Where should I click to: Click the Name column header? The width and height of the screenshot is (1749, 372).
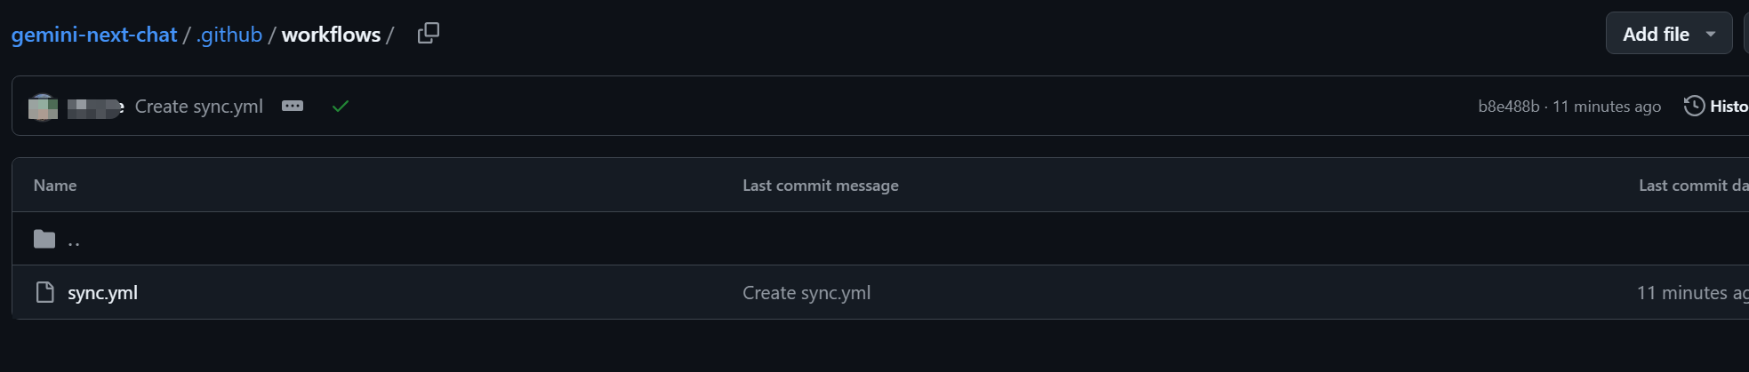click(55, 186)
